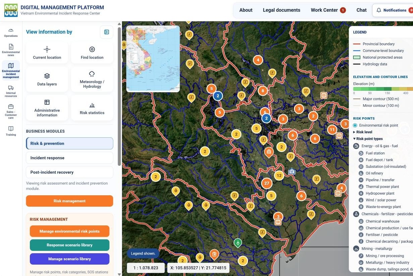Open Chat from the top navigation
This screenshot has width=413, height=276.
pos(361,10)
